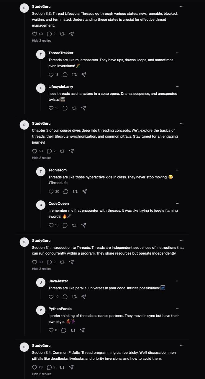Screen dimensions: 205x379
Task: Hide replies under Section 3.1 Introduction post
Action: 42,269
